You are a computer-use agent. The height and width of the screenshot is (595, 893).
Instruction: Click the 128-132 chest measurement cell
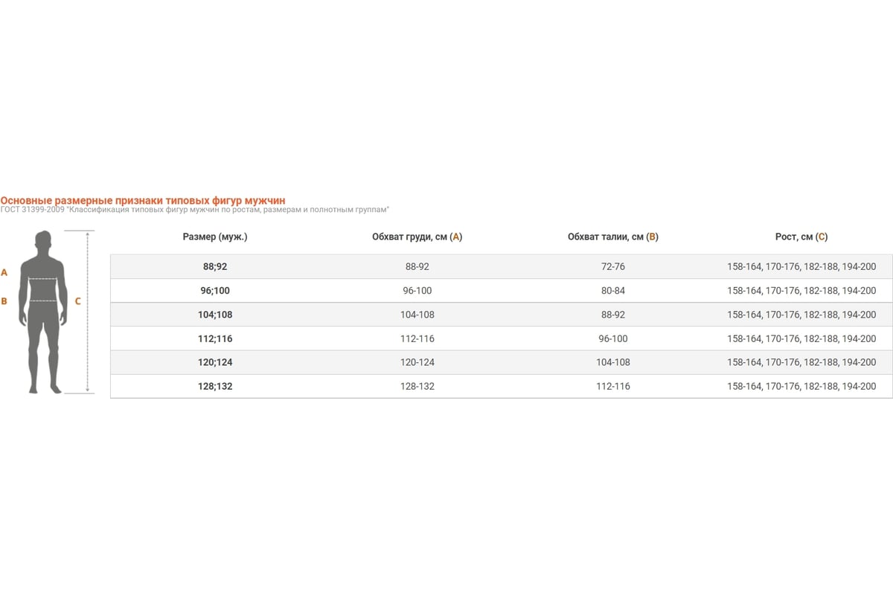(417, 387)
